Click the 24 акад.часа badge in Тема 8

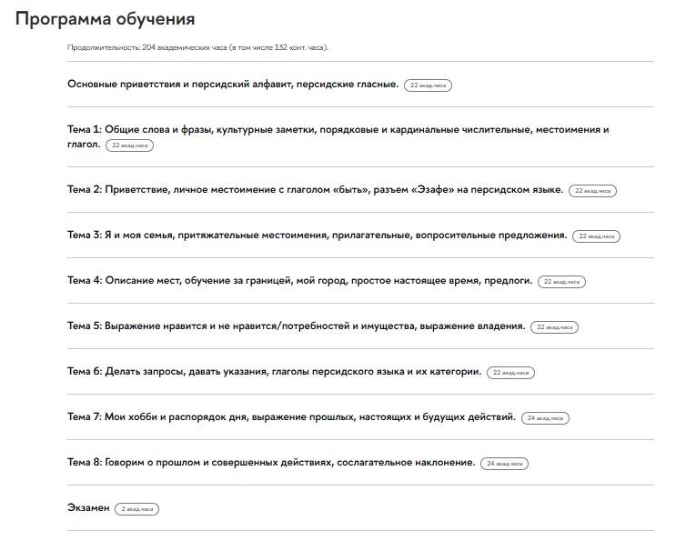click(x=504, y=464)
